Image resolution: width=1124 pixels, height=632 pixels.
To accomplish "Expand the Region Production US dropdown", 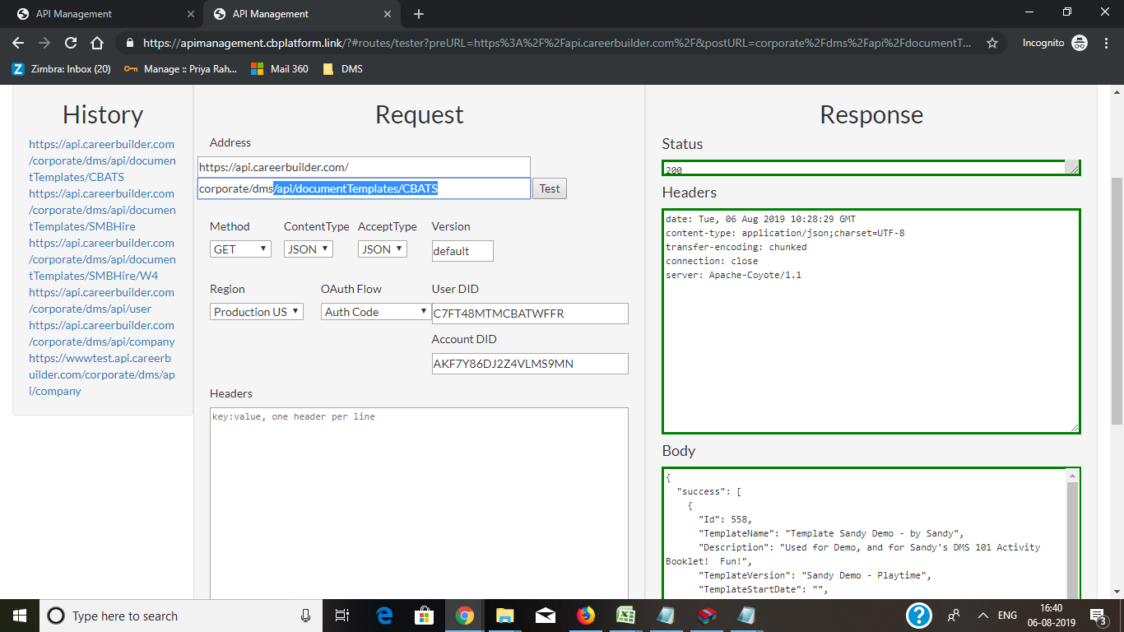I will [256, 312].
